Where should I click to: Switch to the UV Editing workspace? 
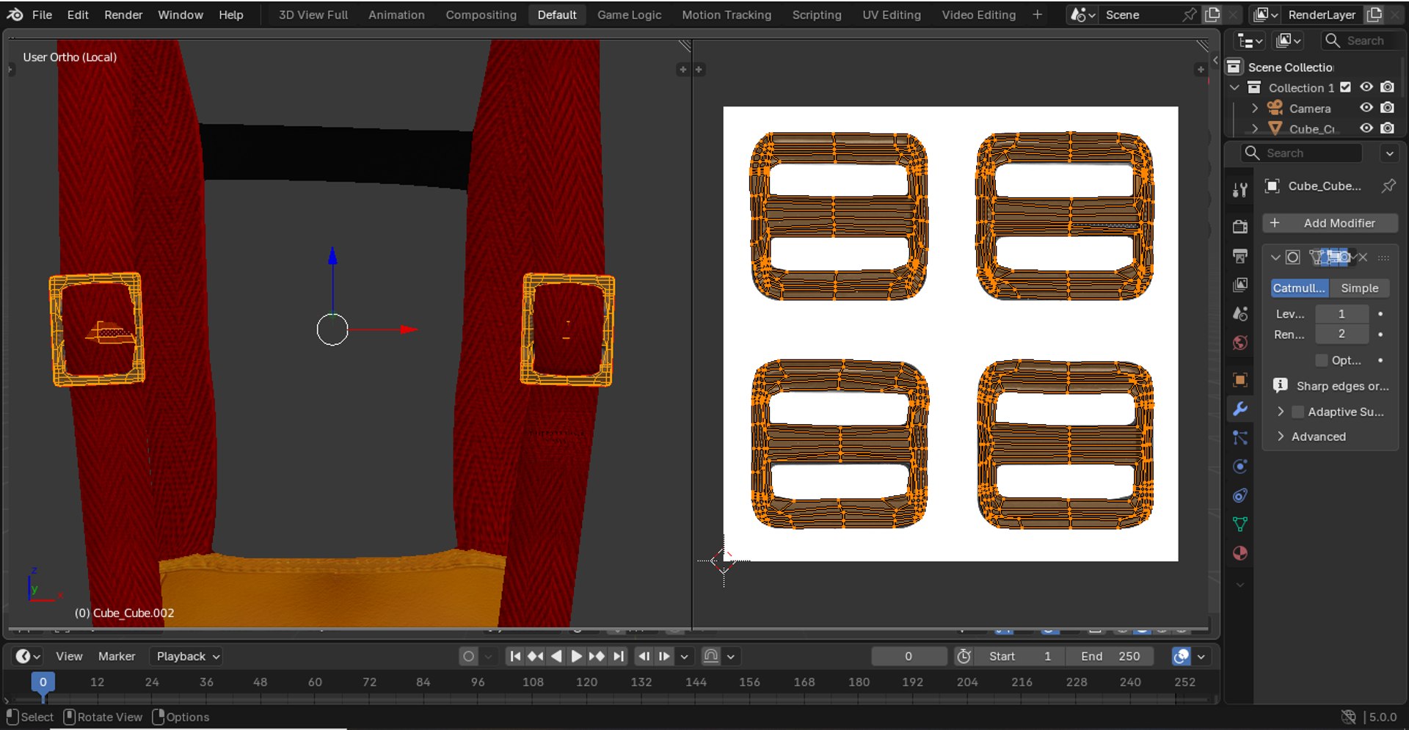tap(892, 15)
